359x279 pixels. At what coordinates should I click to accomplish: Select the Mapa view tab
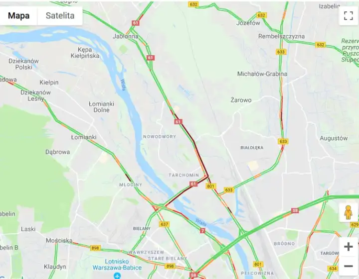(18, 15)
